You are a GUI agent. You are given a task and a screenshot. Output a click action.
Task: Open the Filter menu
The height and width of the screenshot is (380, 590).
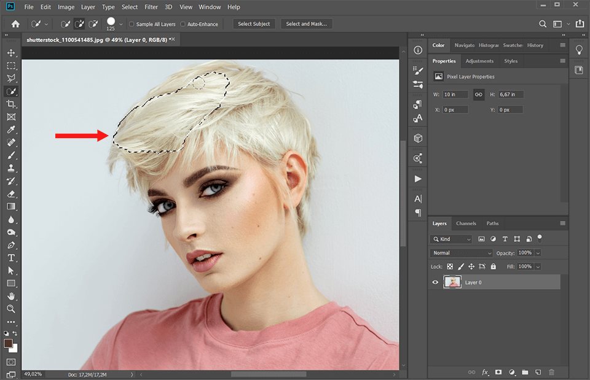[151, 7]
